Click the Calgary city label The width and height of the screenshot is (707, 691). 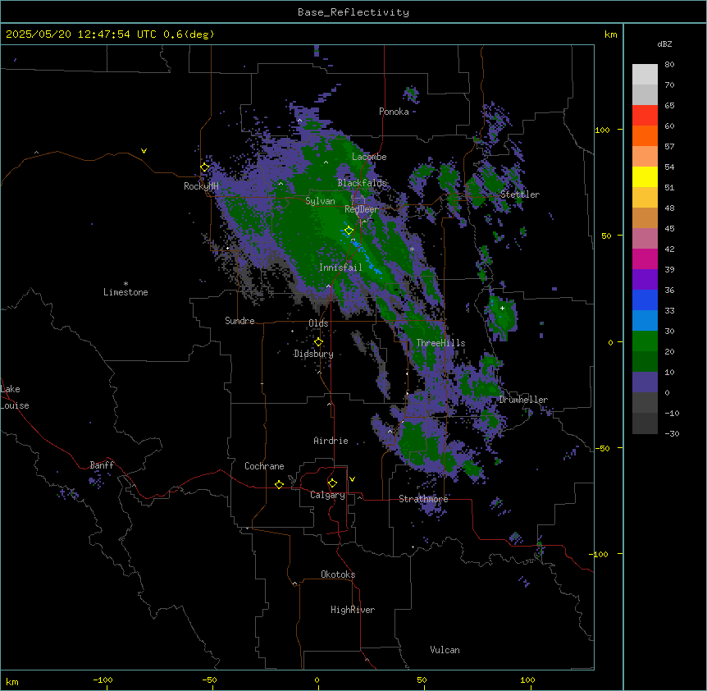[327, 495]
